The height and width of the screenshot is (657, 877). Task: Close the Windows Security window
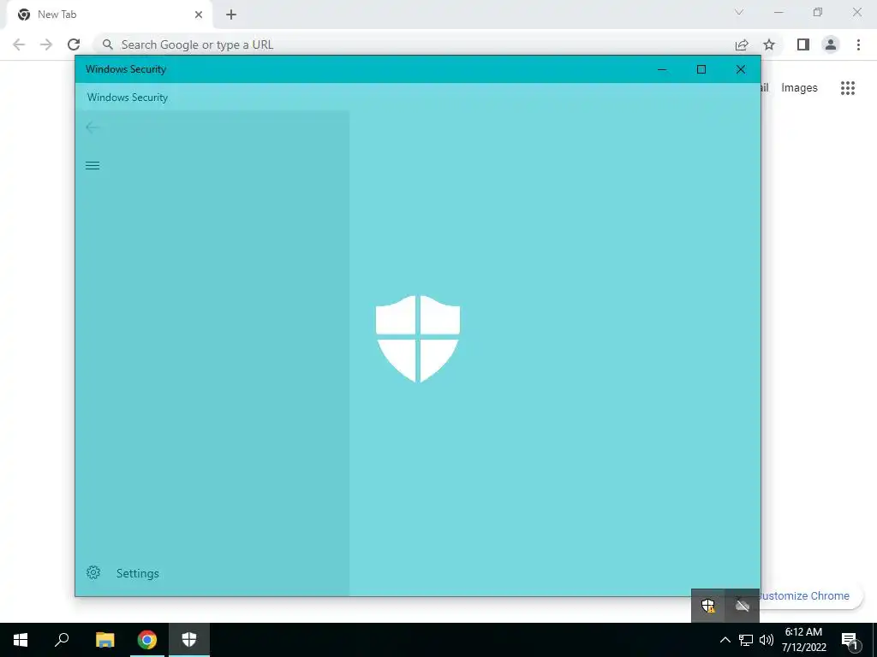(x=741, y=69)
